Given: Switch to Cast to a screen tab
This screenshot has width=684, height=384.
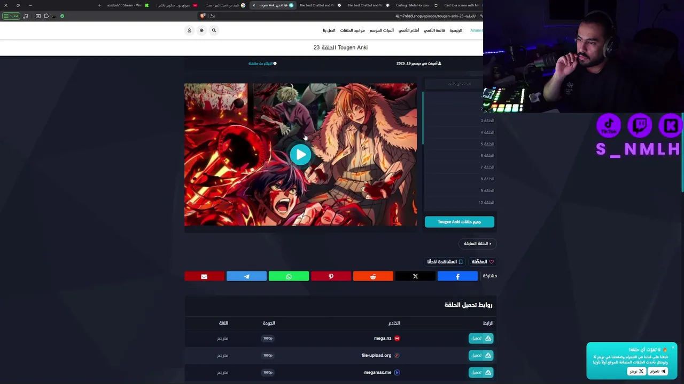Looking at the screenshot, I should pyautogui.click(x=462, y=5).
